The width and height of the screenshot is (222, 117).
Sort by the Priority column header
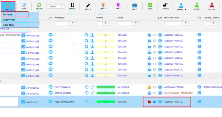100,18
